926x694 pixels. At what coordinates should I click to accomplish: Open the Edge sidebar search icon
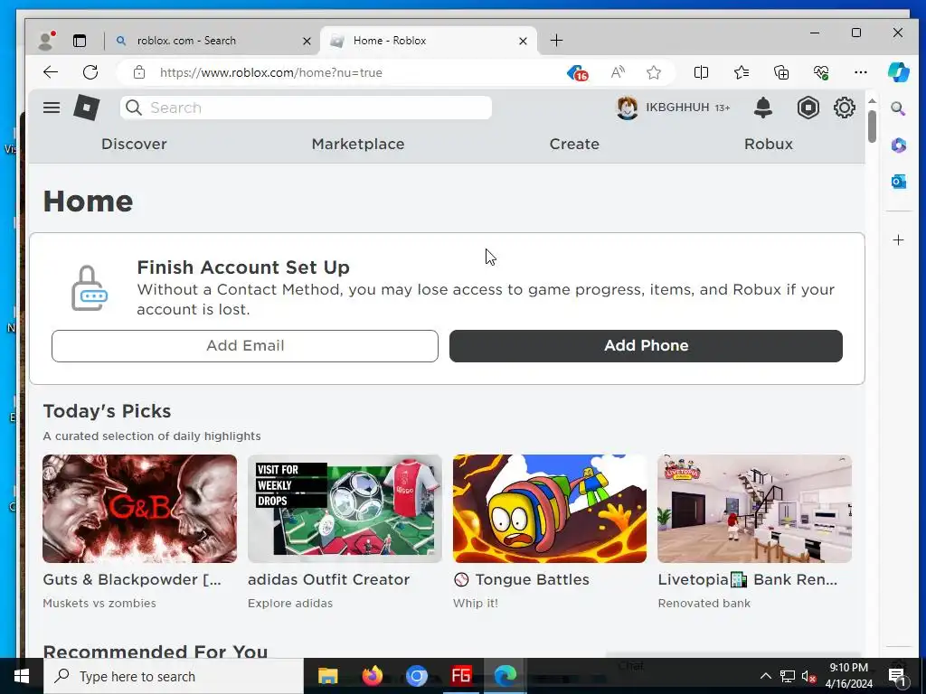[898, 108]
